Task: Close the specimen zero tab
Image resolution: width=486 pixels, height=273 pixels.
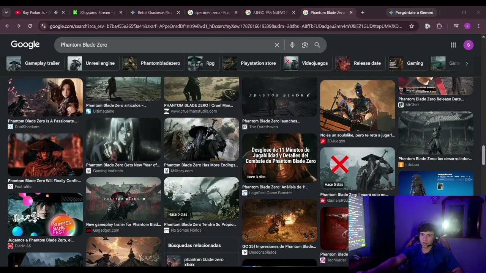Action: (236, 13)
